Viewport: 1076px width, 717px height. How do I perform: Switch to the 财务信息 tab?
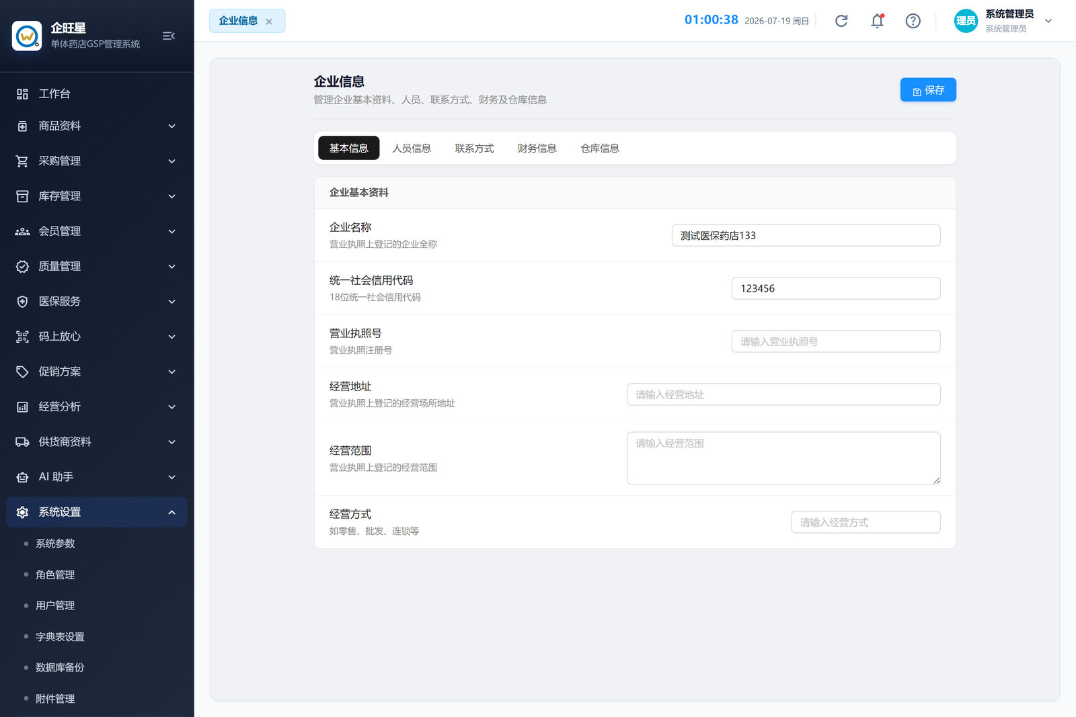pyautogui.click(x=537, y=148)
